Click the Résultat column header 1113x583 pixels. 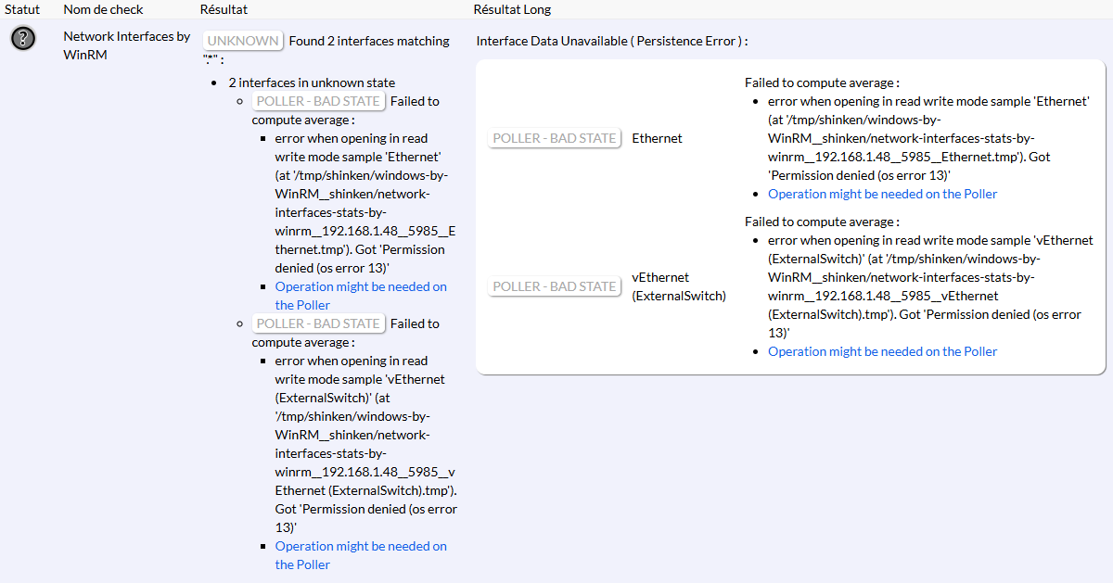(x=224, y=9)
